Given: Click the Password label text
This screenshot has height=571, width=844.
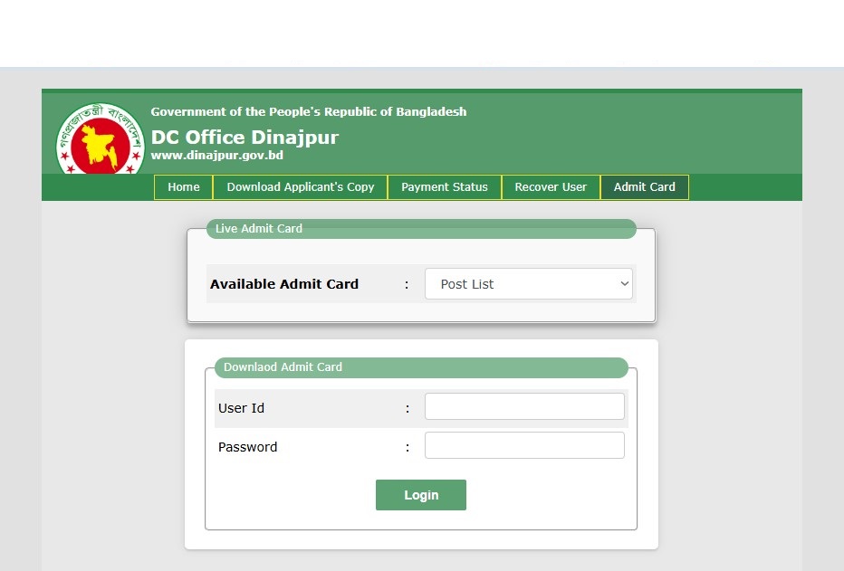Looking at the screenshot, I should (x=247, y=447).
